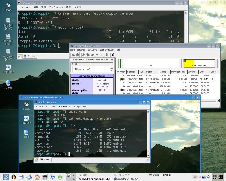Screen dimensions: 226x181
Task: Click the Undo icon in qtparted toolbar
Action: tap(73, 55)
